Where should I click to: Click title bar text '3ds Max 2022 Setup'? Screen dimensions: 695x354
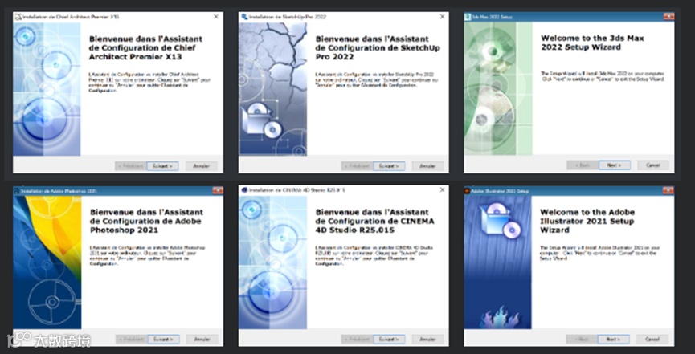point(492,17)
